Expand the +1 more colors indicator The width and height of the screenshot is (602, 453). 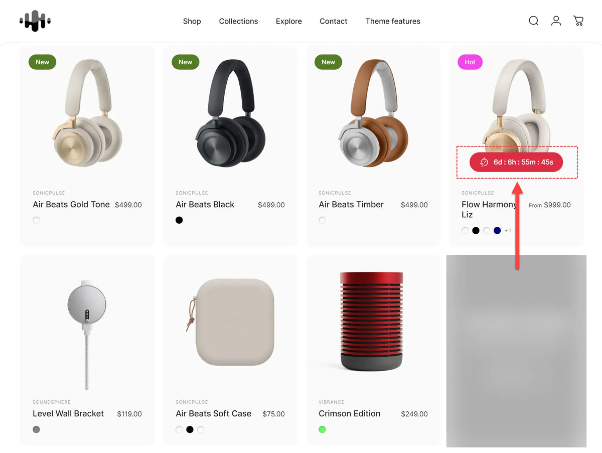tap(508, 231)
